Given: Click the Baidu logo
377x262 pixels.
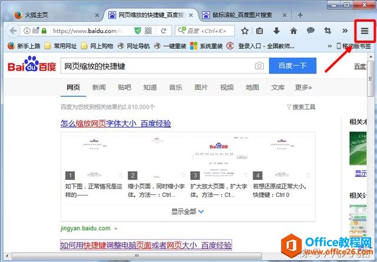Looking at the screenshot, I should point(32,64).
